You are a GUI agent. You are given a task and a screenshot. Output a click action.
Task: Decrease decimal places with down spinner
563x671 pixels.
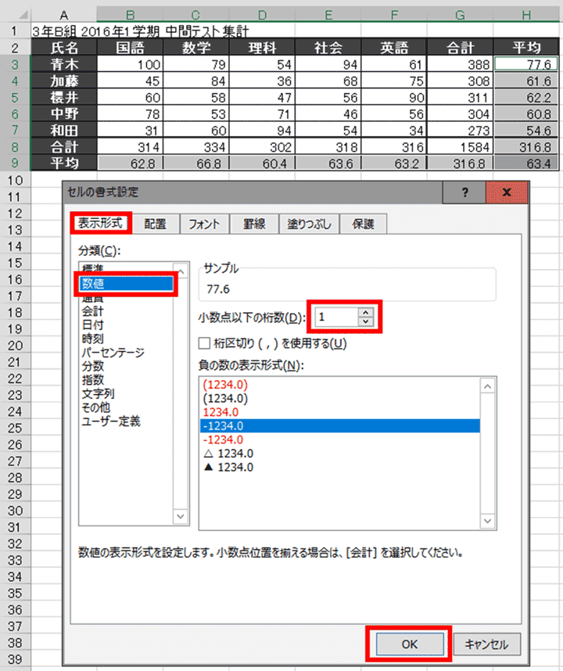[x=365, y=321]
